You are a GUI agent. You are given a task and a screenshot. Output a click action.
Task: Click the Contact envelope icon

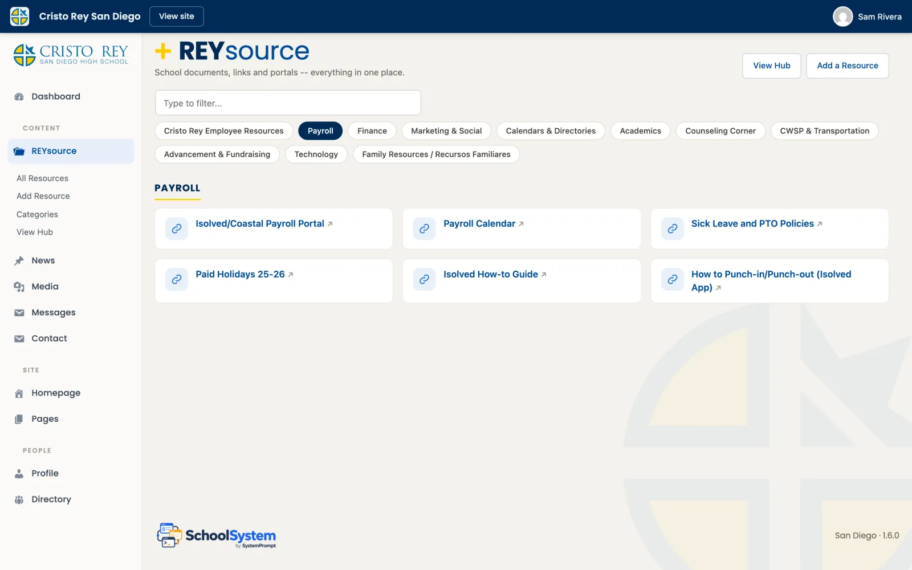[19, 339]
